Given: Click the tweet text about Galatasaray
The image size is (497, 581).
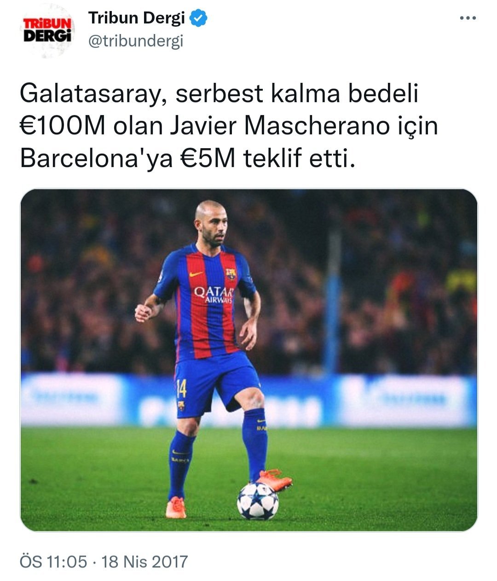Looking at the screenshot, I should pyautogui.click(x=229, y=126).
